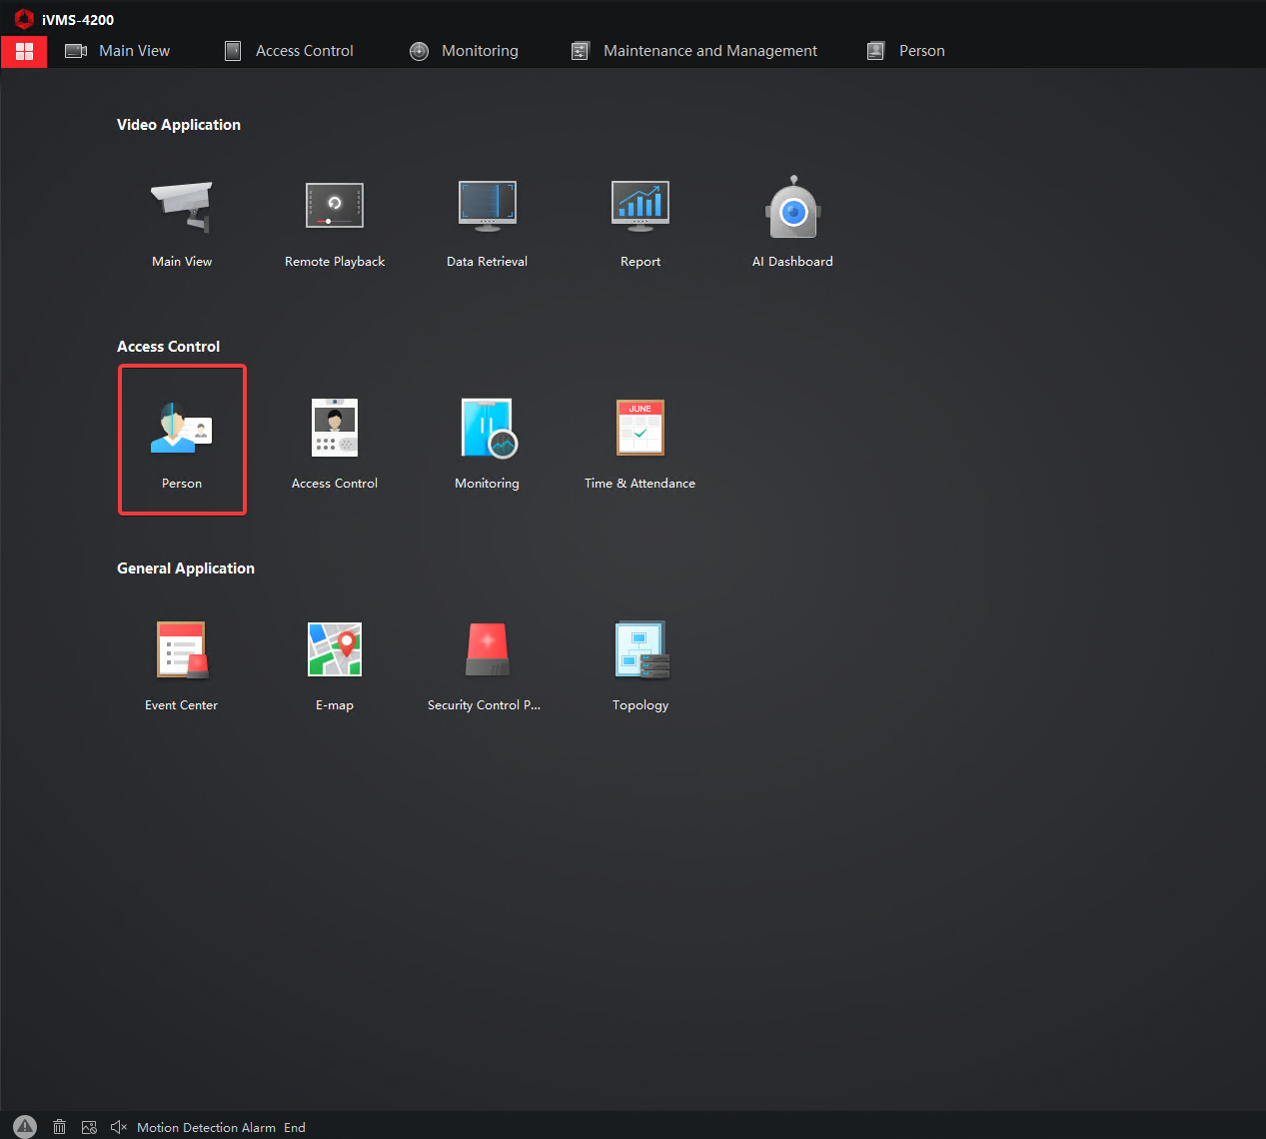This screenshot has width=1266, height=1139.
Task: Switch to Maintenance and Management tab
Action: [694, 51]
